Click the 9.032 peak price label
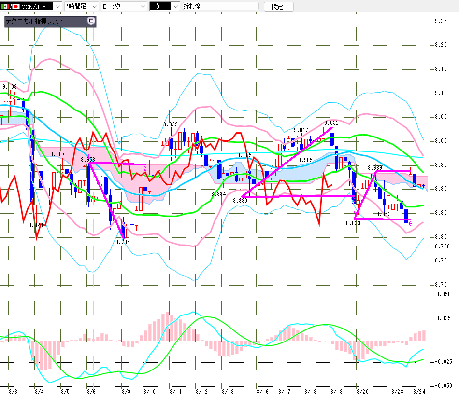 331,123
